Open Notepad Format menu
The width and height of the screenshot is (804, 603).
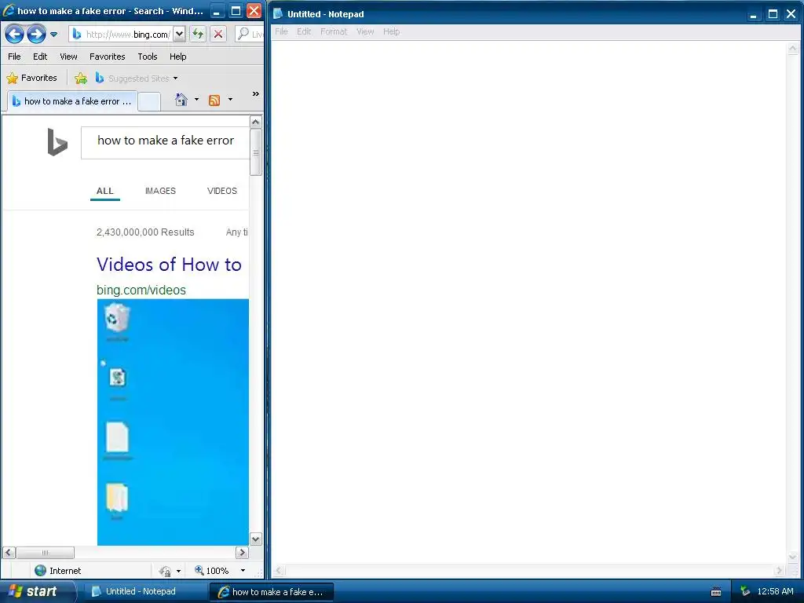tap(333, 31)
